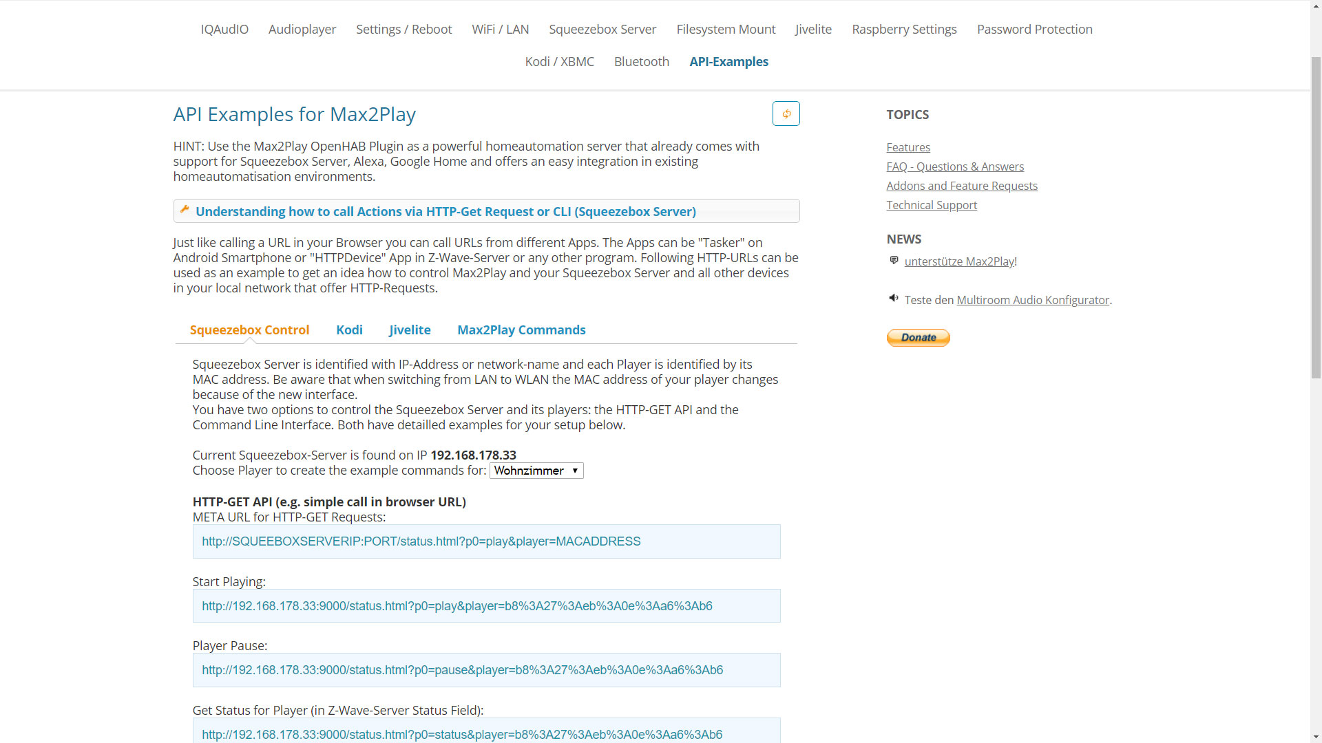Select the Player Pause URL field
This screenshot has width=1322, height=743.
(x=486, y=670)
